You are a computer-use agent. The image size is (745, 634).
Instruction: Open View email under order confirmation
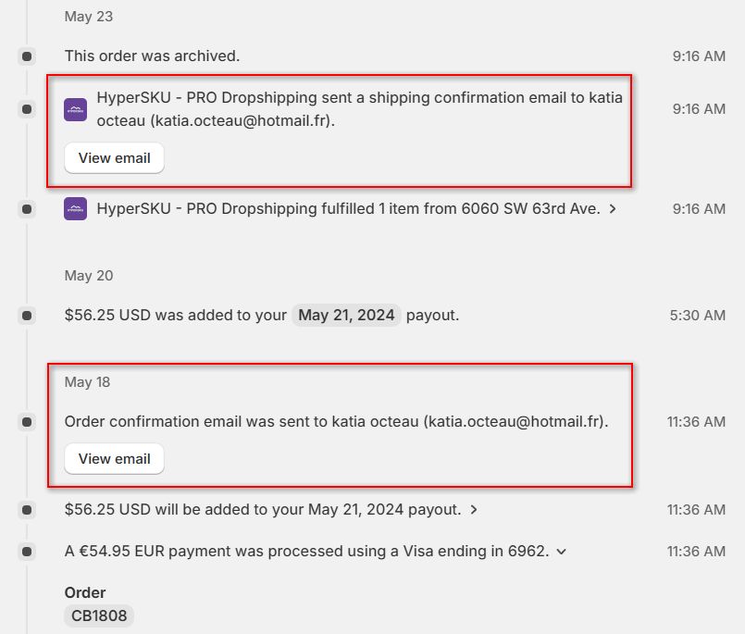pyautogui.click(x=114, y=459)
